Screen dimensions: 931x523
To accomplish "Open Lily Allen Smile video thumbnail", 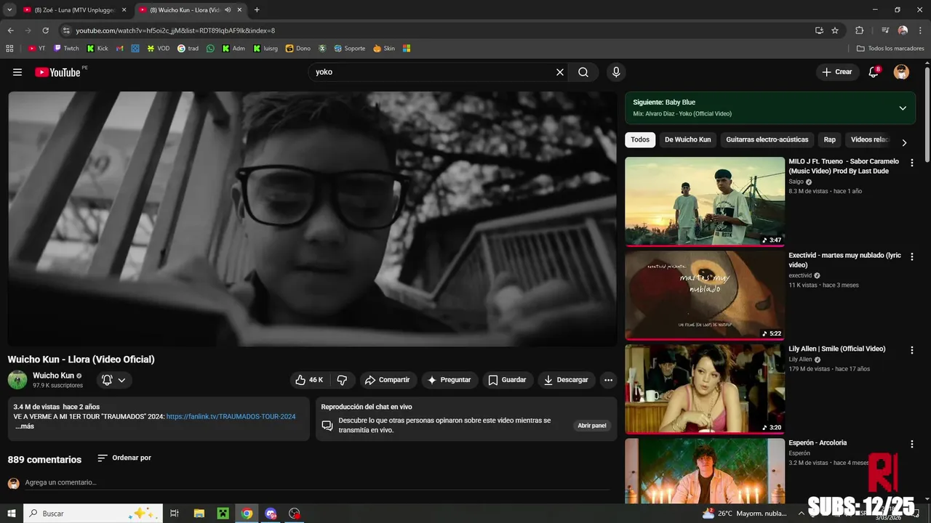I will [705, 389].
